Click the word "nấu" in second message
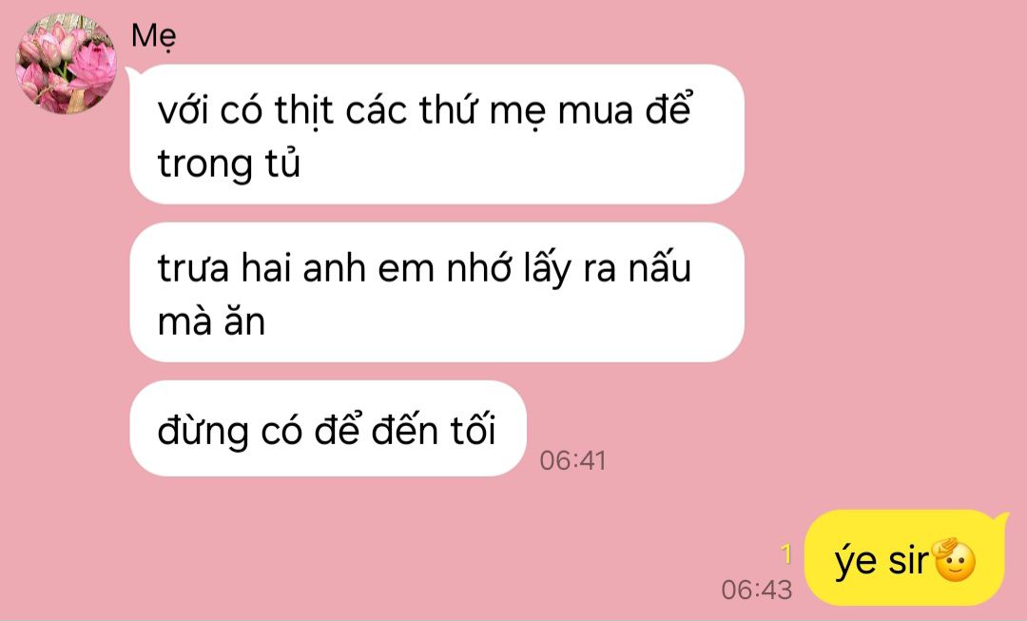The image size is (1027, 621). (660, 267)
